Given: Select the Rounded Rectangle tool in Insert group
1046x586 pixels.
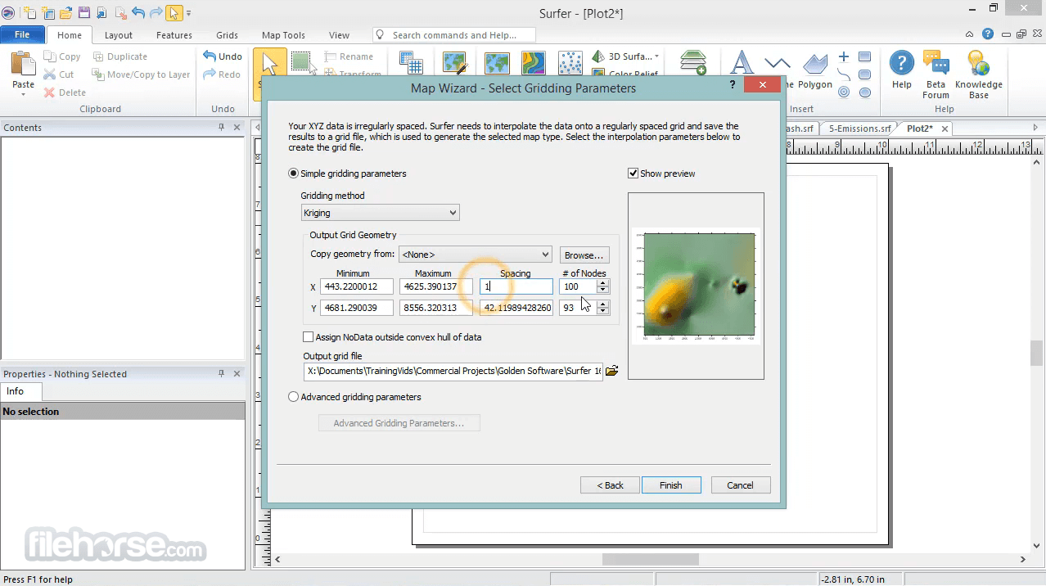Looking at the screenshot, I should point(865,74).
